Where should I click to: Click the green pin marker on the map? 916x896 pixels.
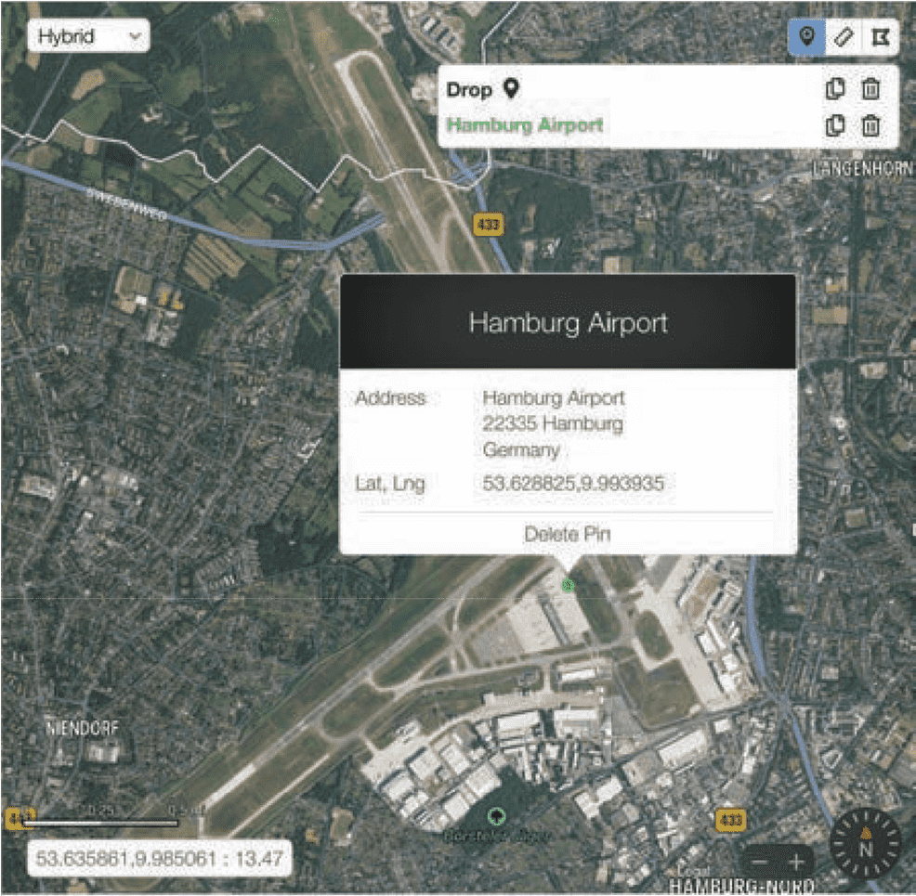point(568,585)
